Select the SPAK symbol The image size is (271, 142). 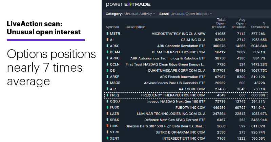[114, 120]
